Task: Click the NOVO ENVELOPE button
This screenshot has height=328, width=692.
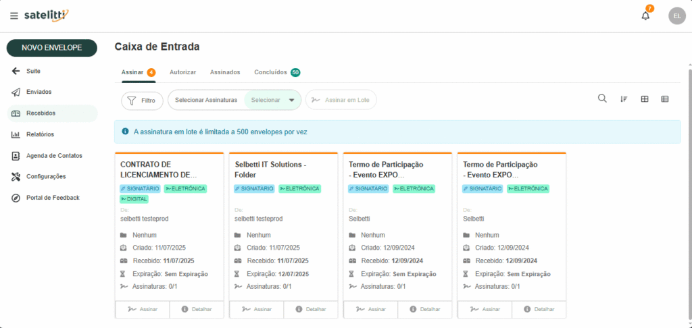Action: coord(51,48)
